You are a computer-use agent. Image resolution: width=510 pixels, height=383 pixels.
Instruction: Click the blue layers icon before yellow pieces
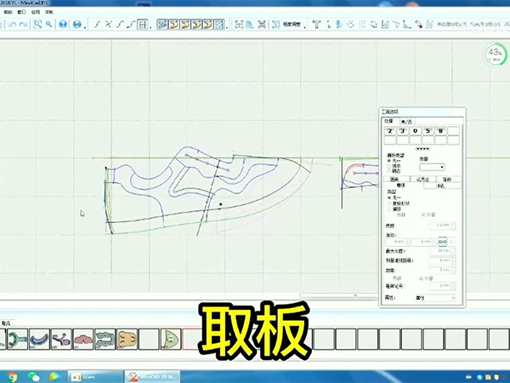[162, 25]
